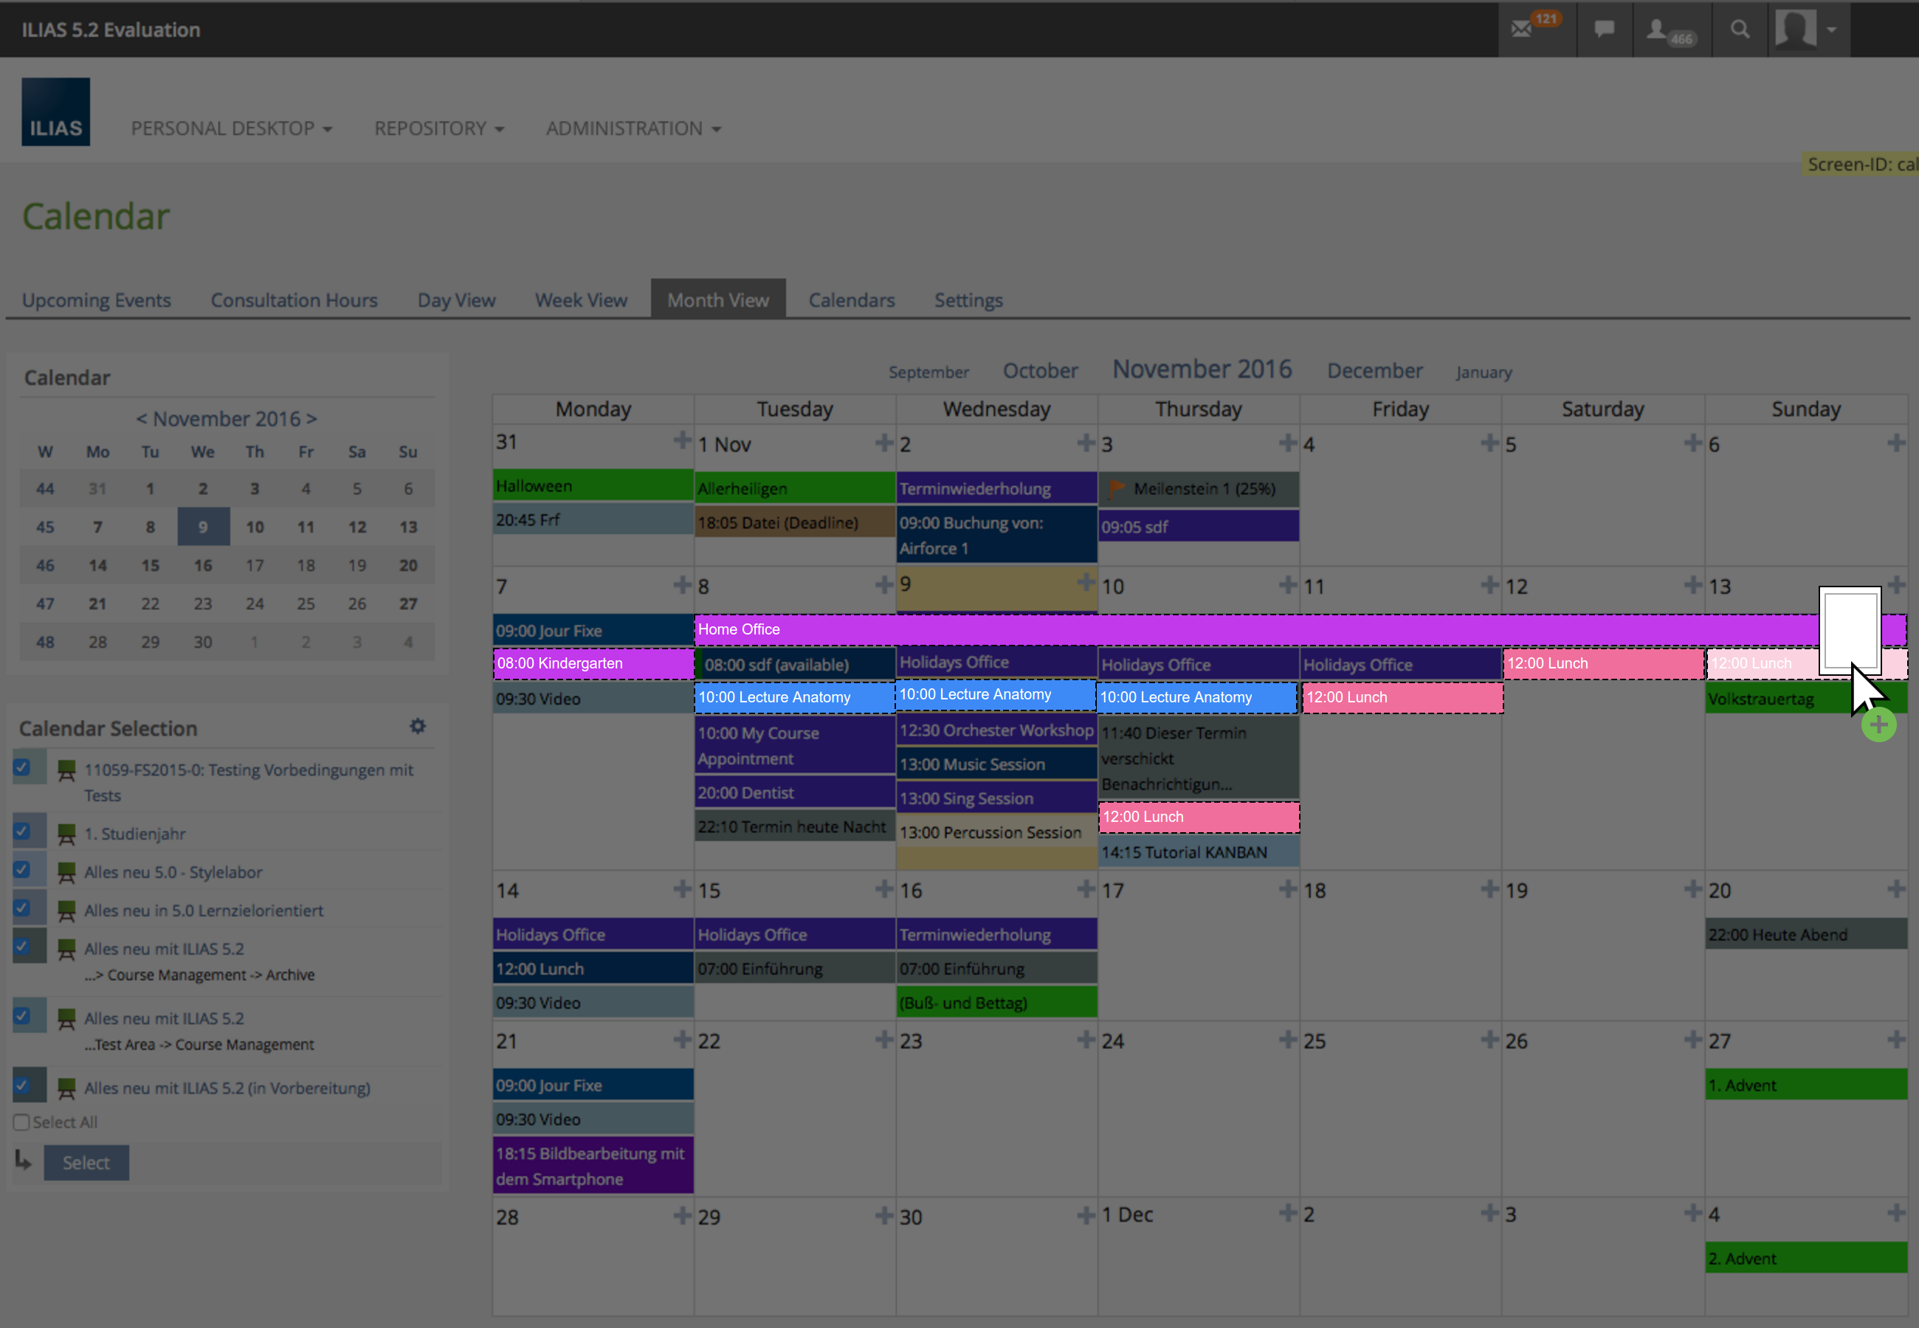The image size is (1919, 1328).
Task: Go to December month link
Action: pos(1375,371)
